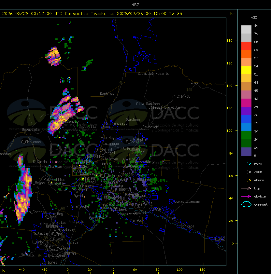Click the 'Uspallata' place label
Screen dimensions: 271x274
pyautogui.click(x=31, y=130)
